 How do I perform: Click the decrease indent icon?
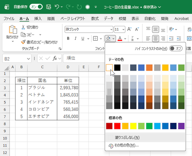click(171, 39)
